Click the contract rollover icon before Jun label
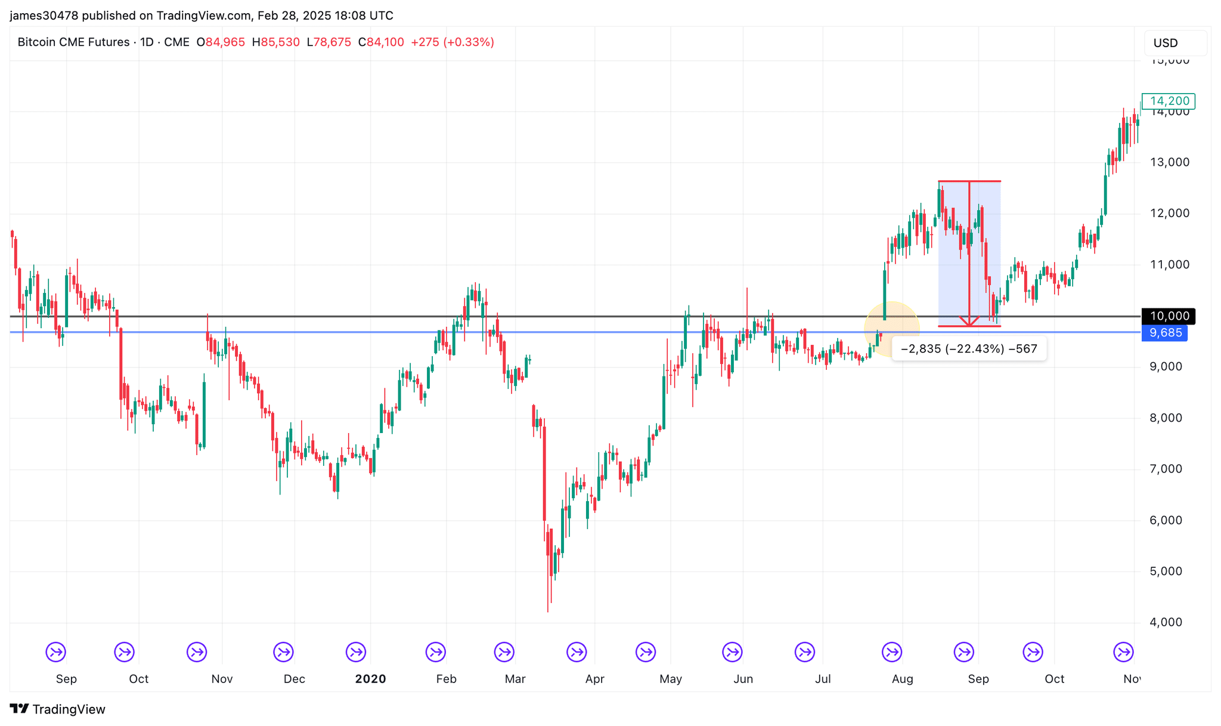 click(x=732, y=652)
